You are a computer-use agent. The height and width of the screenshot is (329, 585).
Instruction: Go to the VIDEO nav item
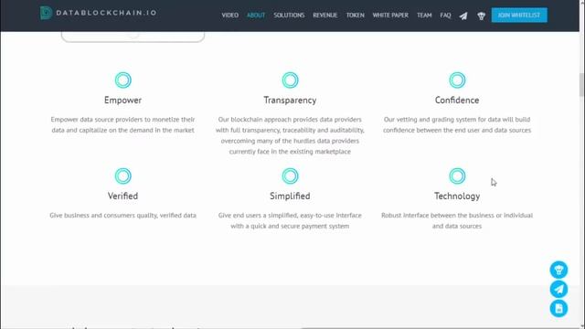[229, 16]
